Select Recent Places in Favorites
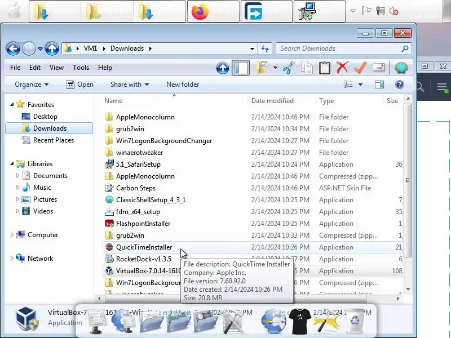451x338 pixels. 54,140
